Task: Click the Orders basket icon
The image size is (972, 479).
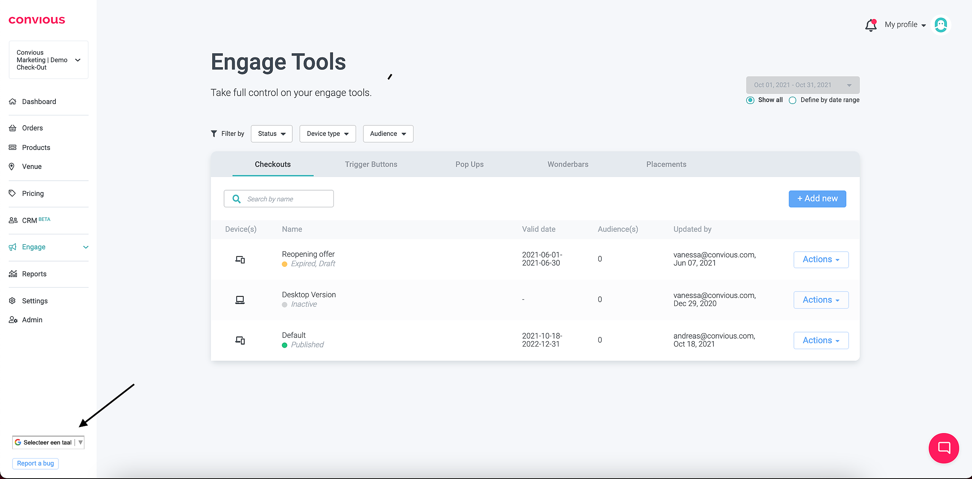Action: point(13,128)
